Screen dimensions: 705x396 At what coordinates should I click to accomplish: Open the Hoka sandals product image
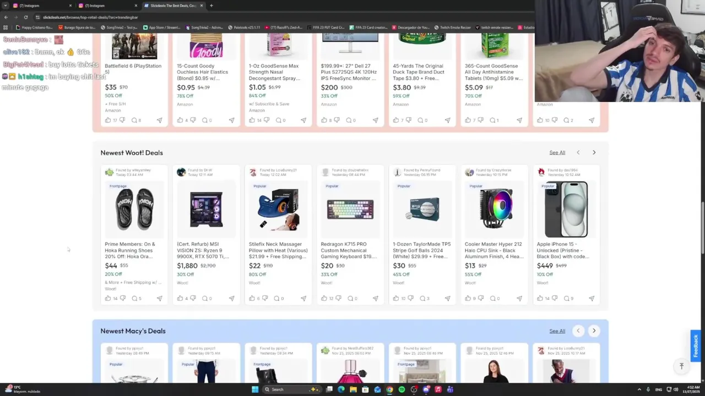click(x=134, y=209)
